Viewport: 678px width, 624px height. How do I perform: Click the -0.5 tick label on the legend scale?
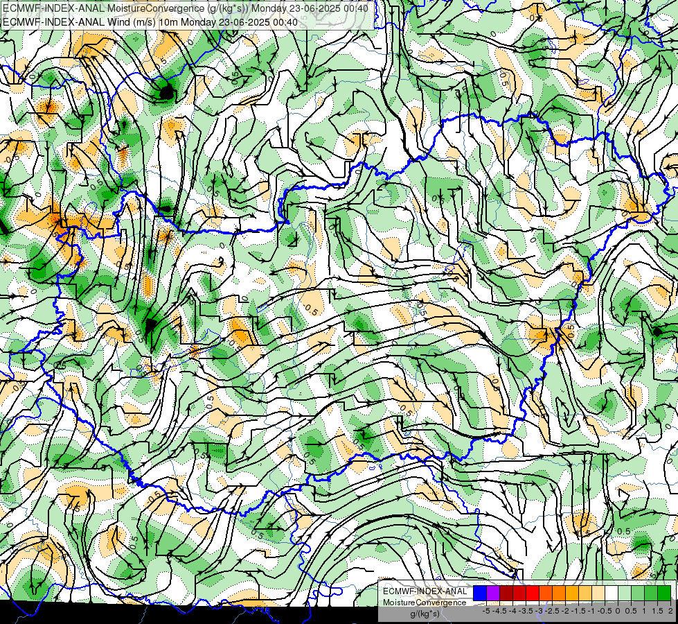[605, 611]
